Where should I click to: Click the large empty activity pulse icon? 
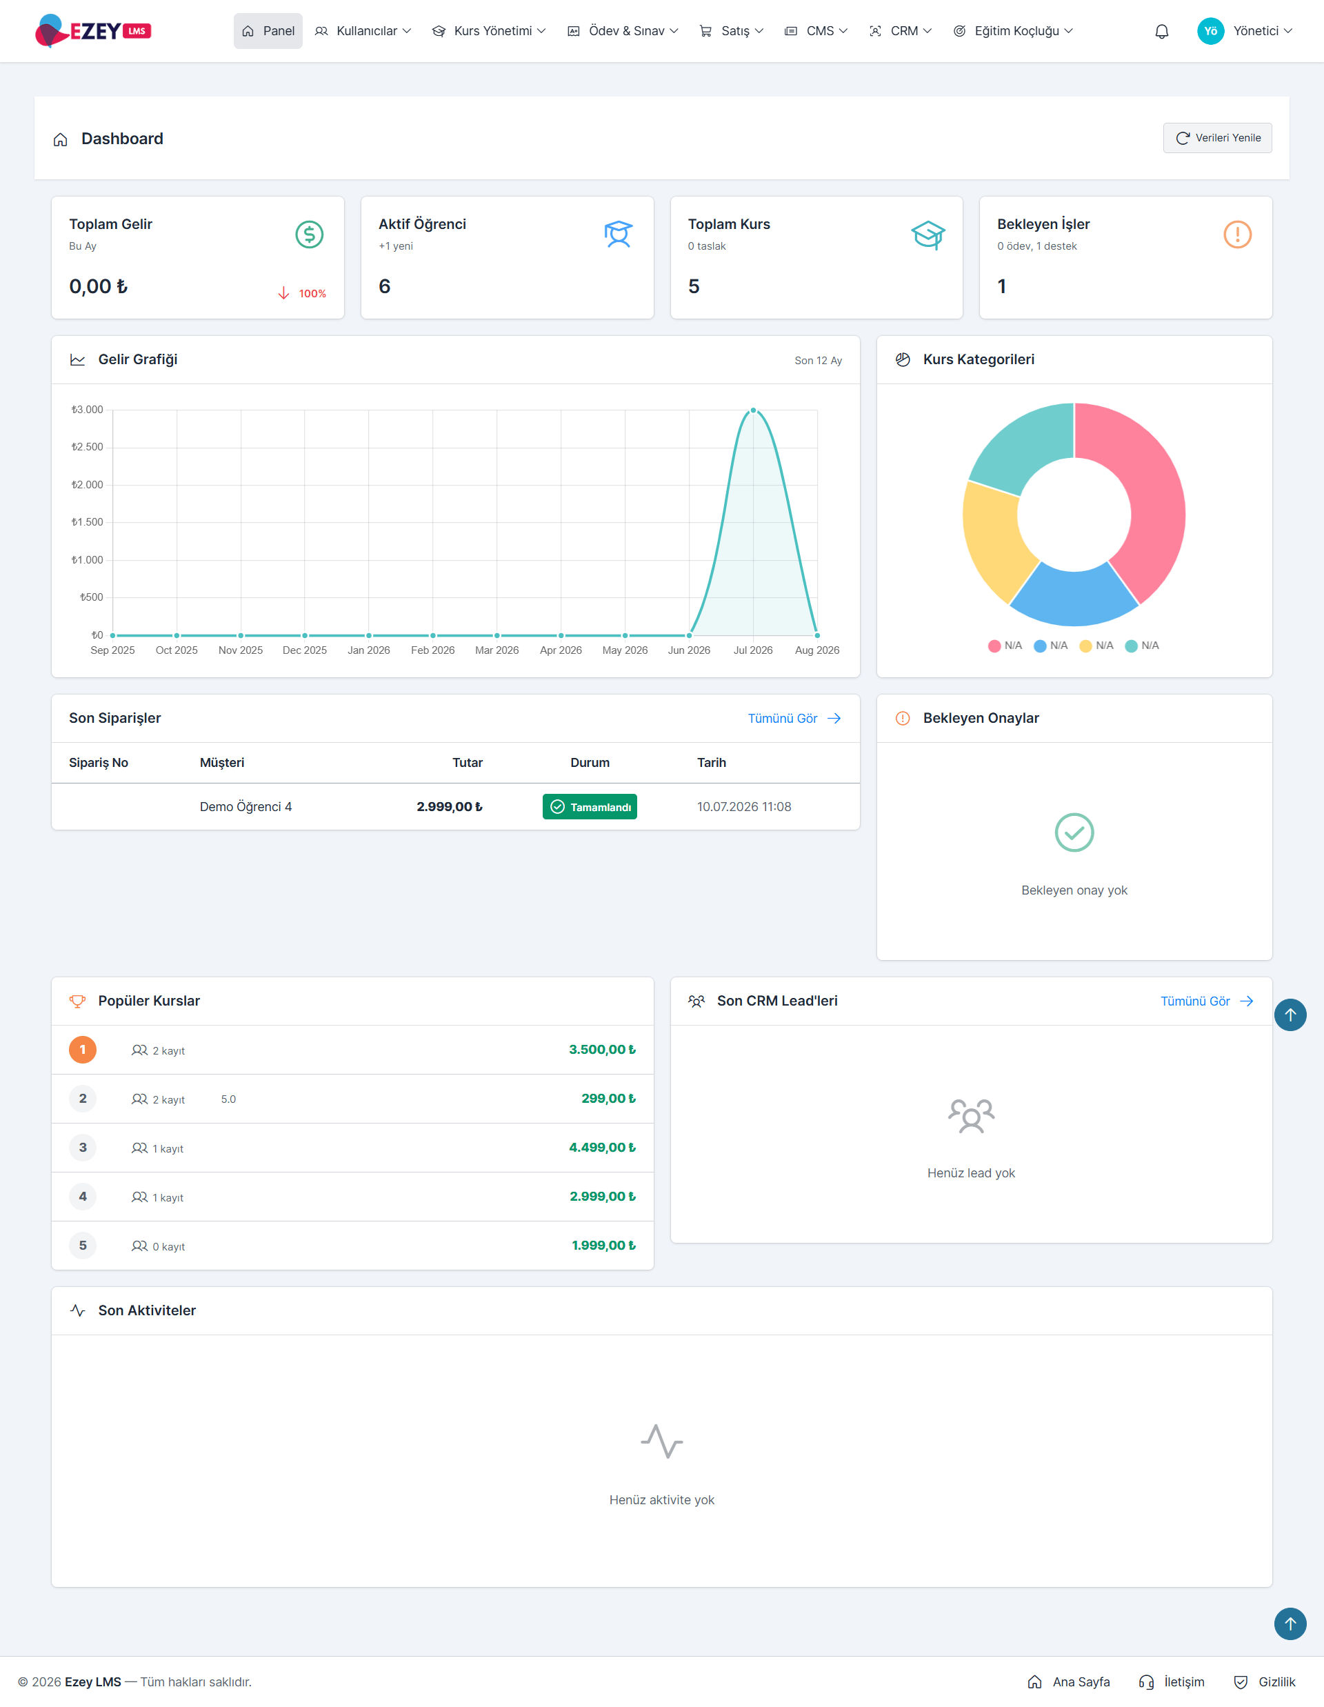click(x=661, y=1441)
